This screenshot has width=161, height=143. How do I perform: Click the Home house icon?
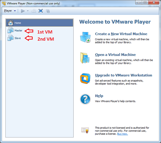[10, 23]
